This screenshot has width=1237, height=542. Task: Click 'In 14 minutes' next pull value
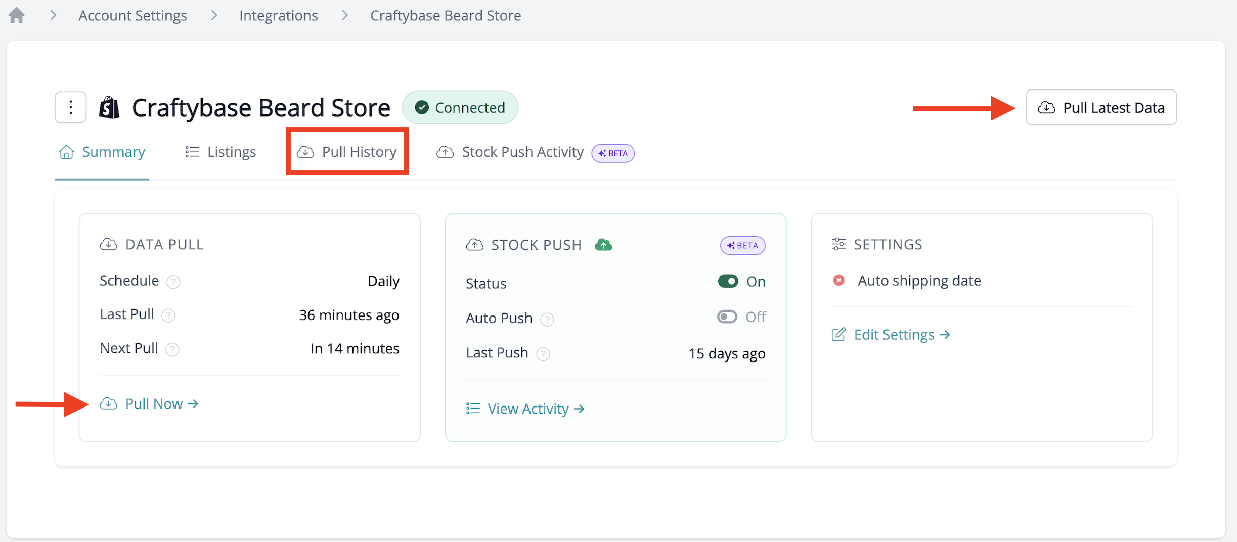click(x=355, y=349)
